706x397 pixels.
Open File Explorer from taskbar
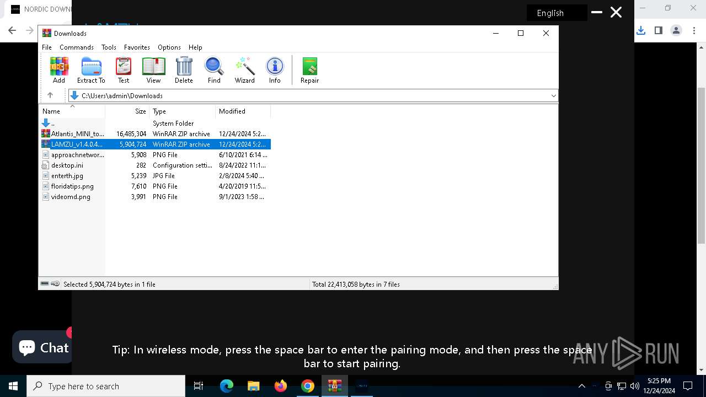click(253, 386)
